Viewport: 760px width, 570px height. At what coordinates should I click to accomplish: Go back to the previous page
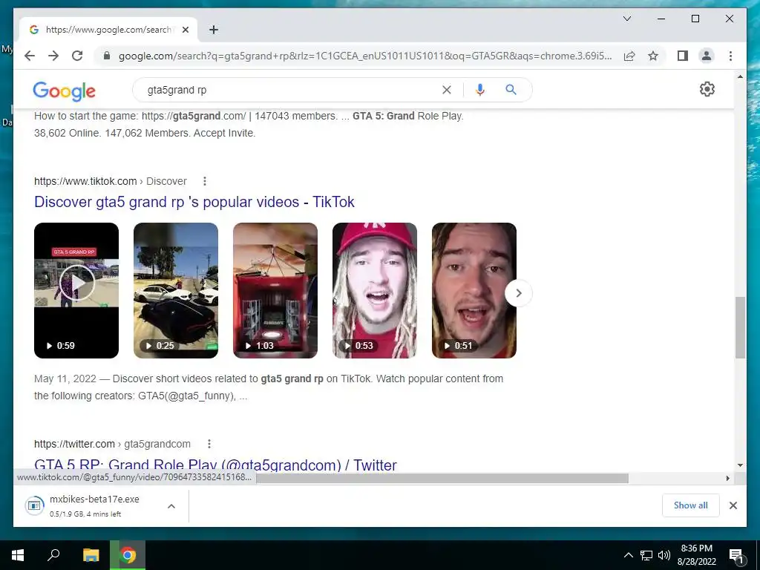click(x=30, y=56)
